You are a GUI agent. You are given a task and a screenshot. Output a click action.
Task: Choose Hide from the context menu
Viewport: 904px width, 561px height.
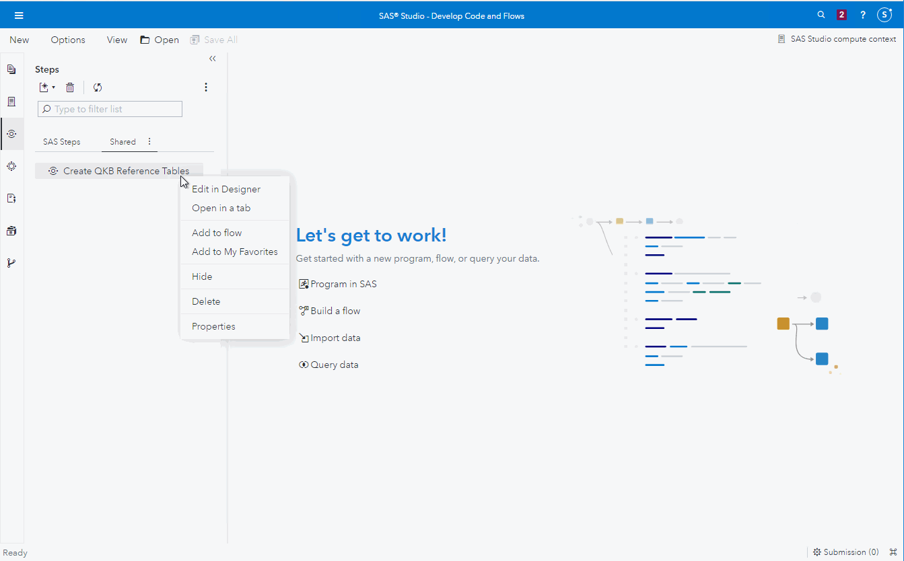point(235,276)
